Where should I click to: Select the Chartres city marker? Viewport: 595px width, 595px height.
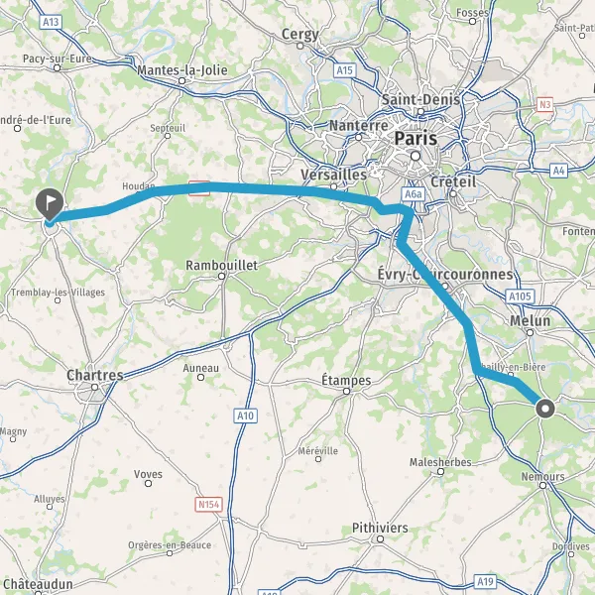pos(94,387)
